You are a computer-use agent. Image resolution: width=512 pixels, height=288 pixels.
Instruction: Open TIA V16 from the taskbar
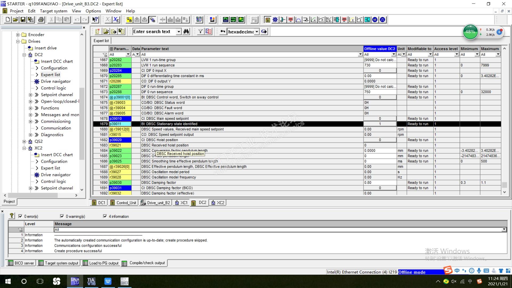91,281
